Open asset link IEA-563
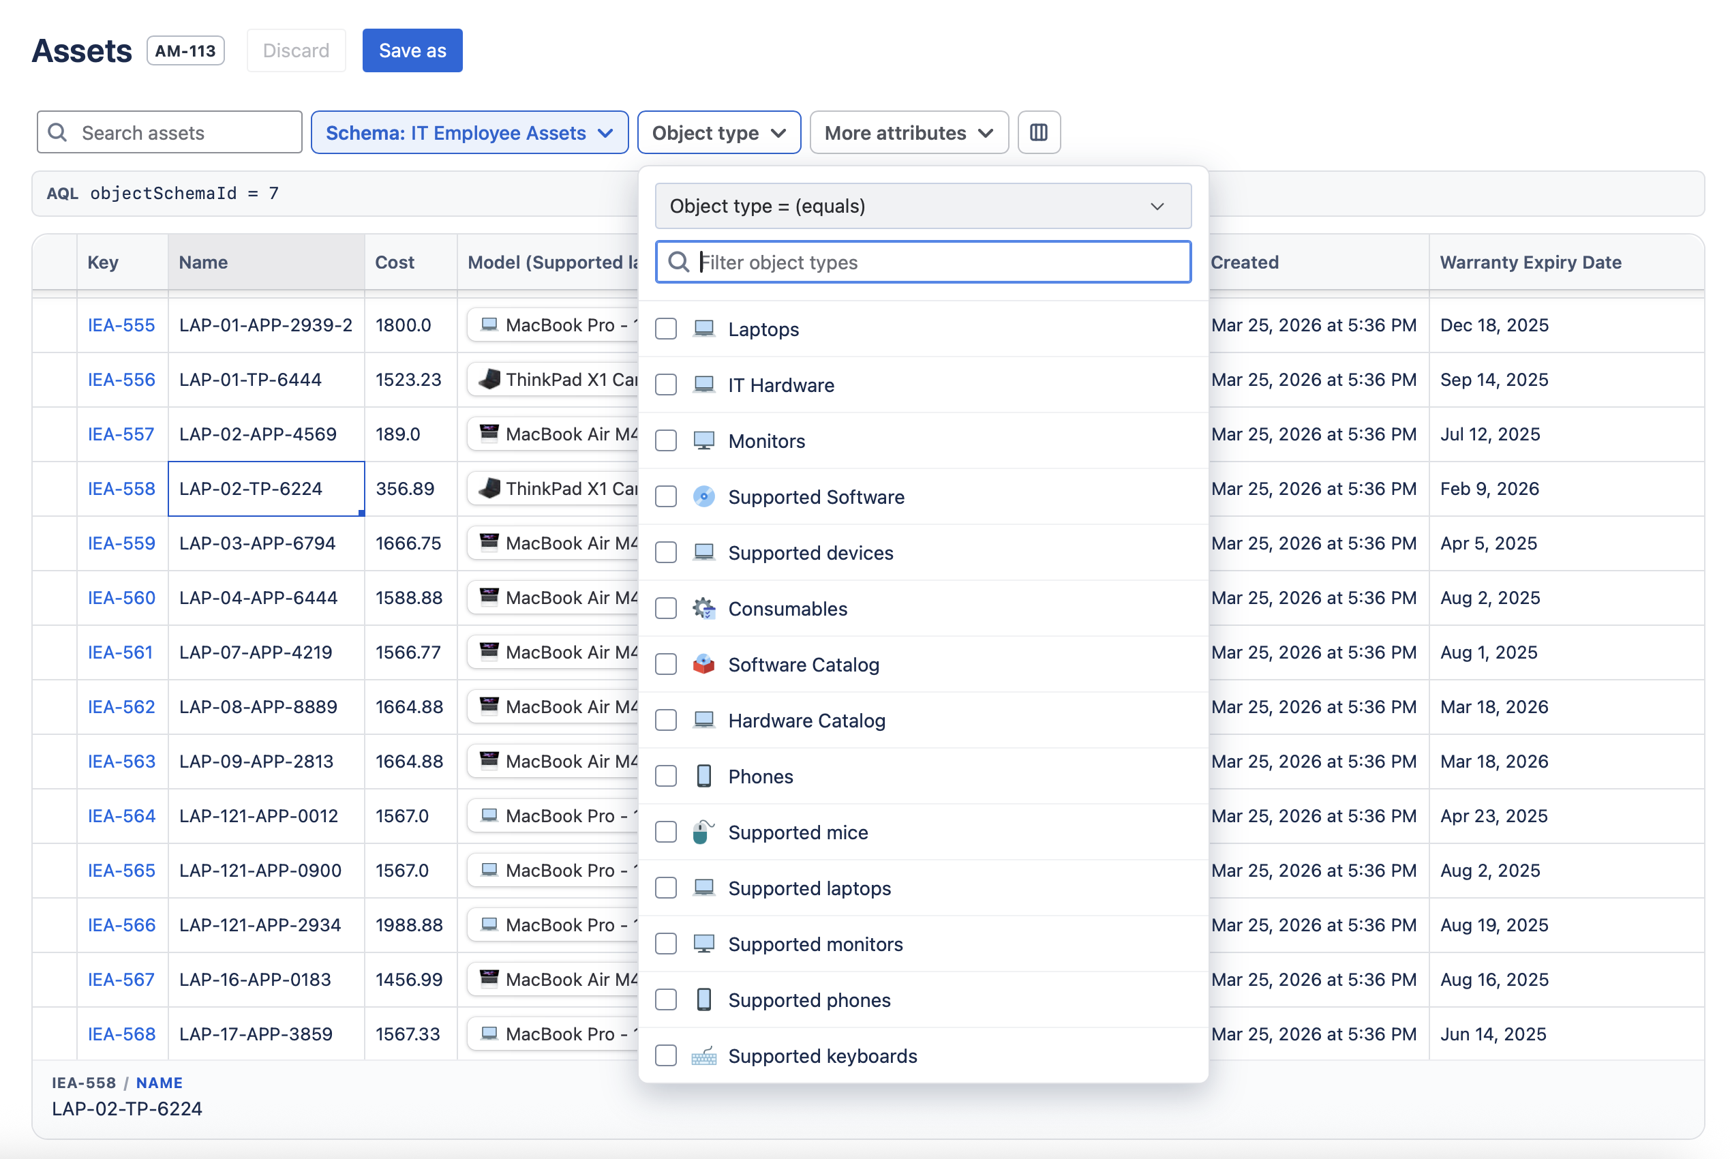The image size is (1730, 1159). [121, 761]
